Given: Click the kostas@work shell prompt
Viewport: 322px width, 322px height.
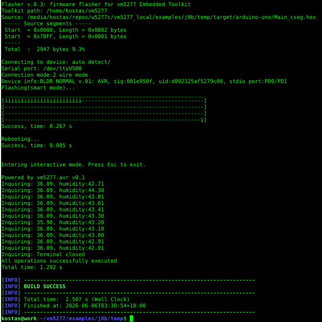Looking at the screenshot, I should pos(64,318).
